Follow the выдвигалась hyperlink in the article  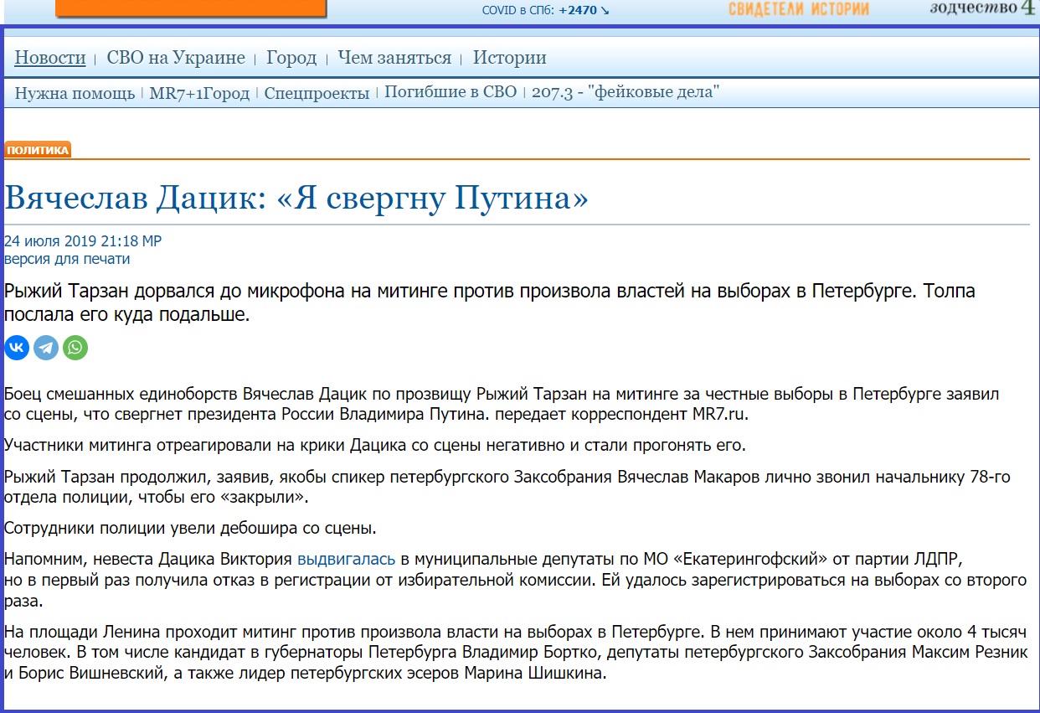coord(347,558)
